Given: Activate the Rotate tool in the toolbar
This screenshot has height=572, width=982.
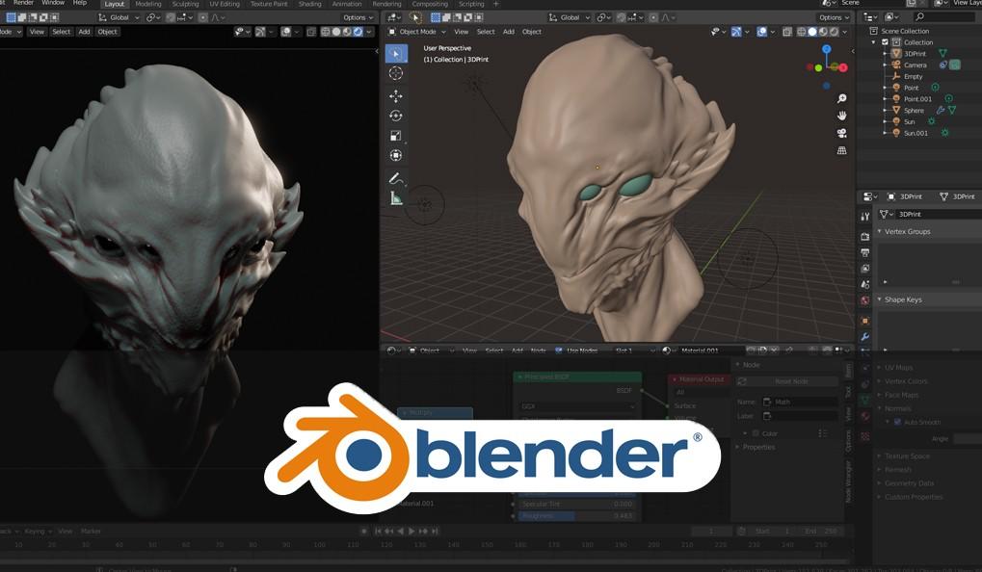Looking at the screenshot, I should [x=396, y=116].
